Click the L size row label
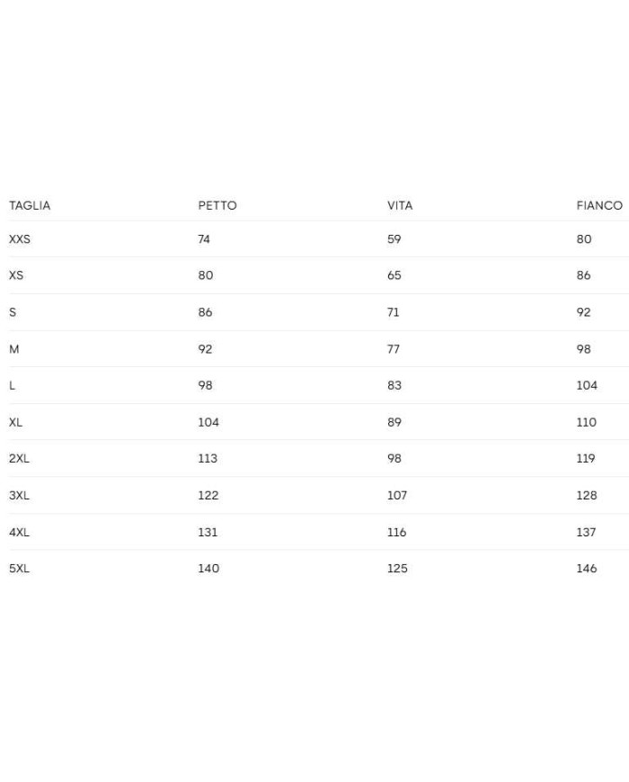This screenshot has width=629, height=782. pyautogui.click(x=12, y=385)
